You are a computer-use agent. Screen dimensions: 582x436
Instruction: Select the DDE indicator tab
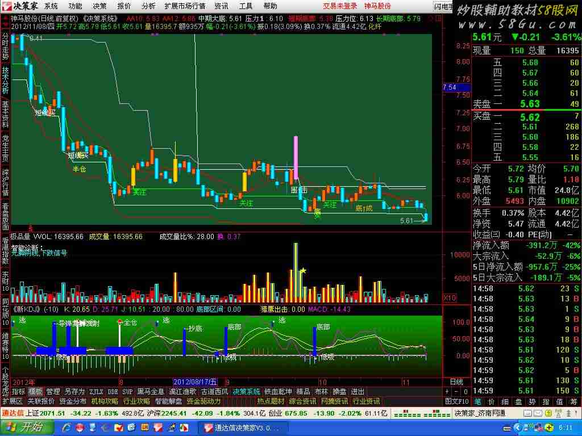tap(113, 392)
